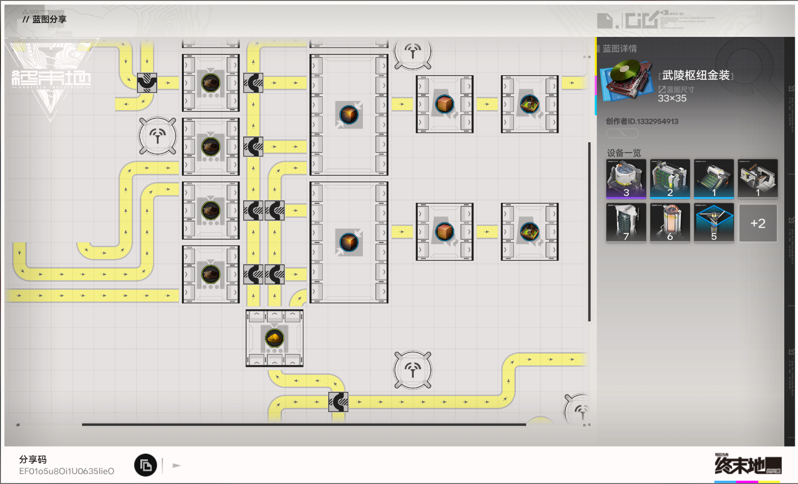Select the bottom dark-ore machine in the left column

pyautogui.click(x=211, y=274)
